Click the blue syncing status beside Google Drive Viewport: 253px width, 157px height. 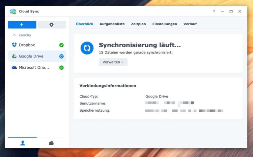(61, 56)
